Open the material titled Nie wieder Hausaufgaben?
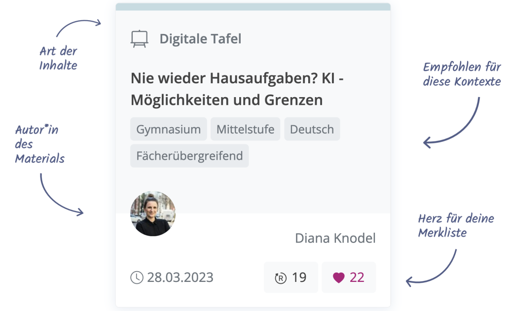 [237, 89]
